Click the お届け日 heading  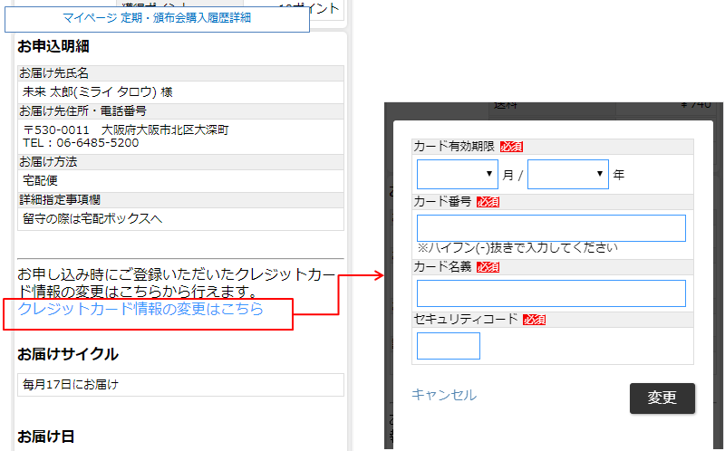[x=46, y=437]
